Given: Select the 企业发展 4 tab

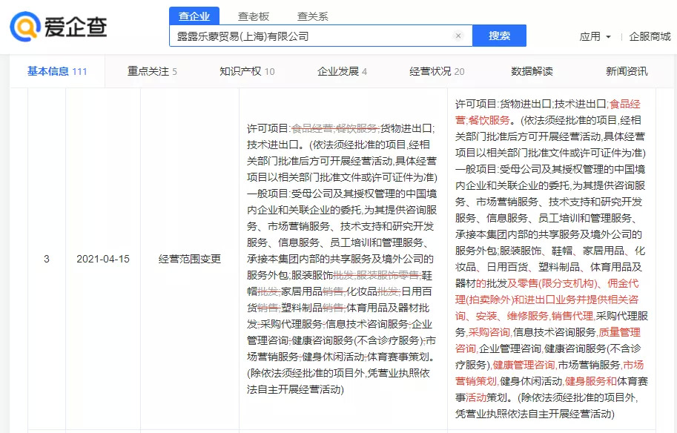Looking at the screenshot, I should (342, 71).
